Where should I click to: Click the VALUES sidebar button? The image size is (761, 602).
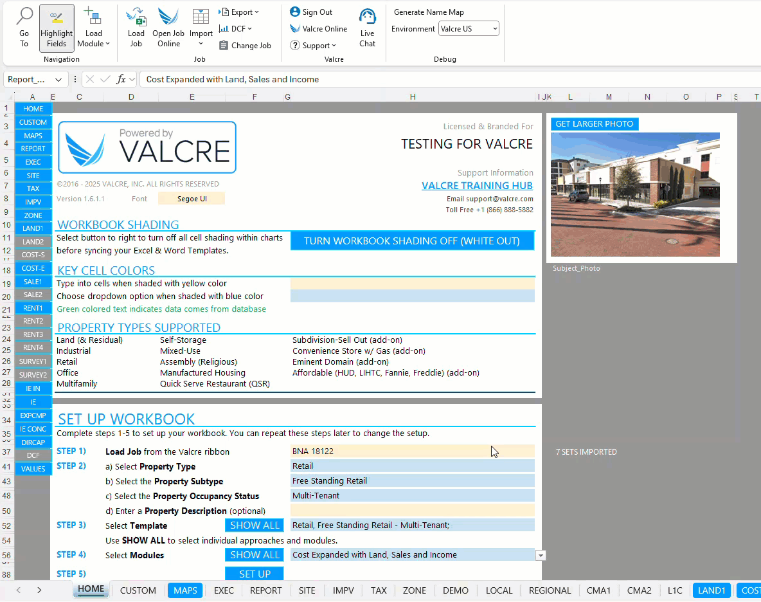pos(33,469)
